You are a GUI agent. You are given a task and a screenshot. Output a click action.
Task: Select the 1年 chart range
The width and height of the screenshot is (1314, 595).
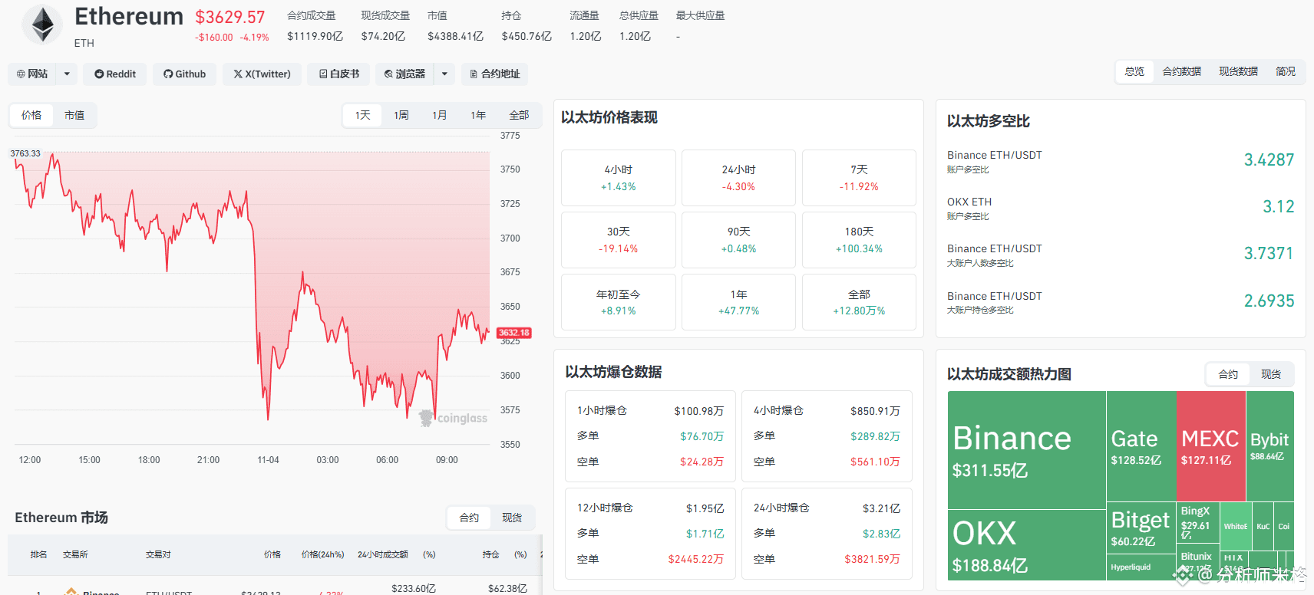[x=478, y=115]
